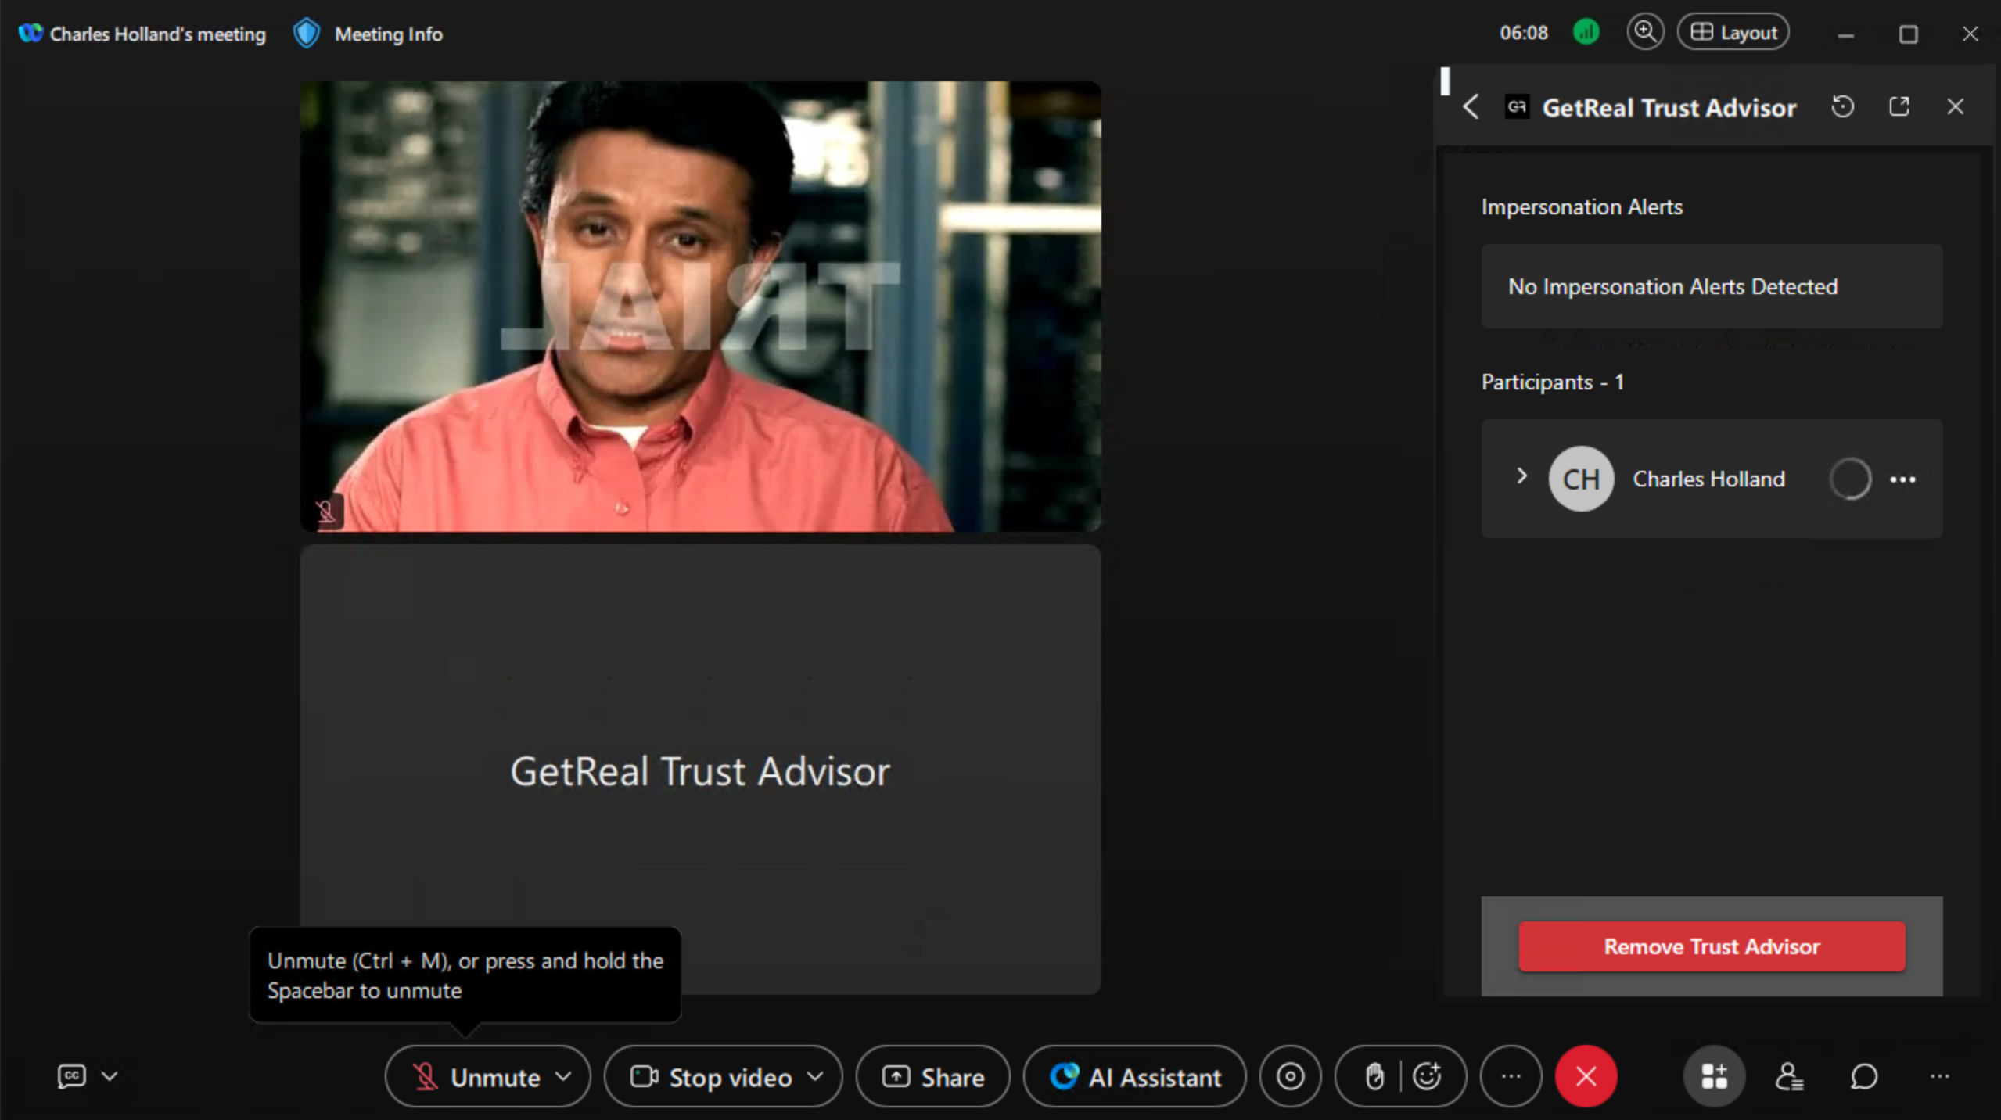
Task: Click the refresh icon in Trust Advisor
Action: point(1842,106)
